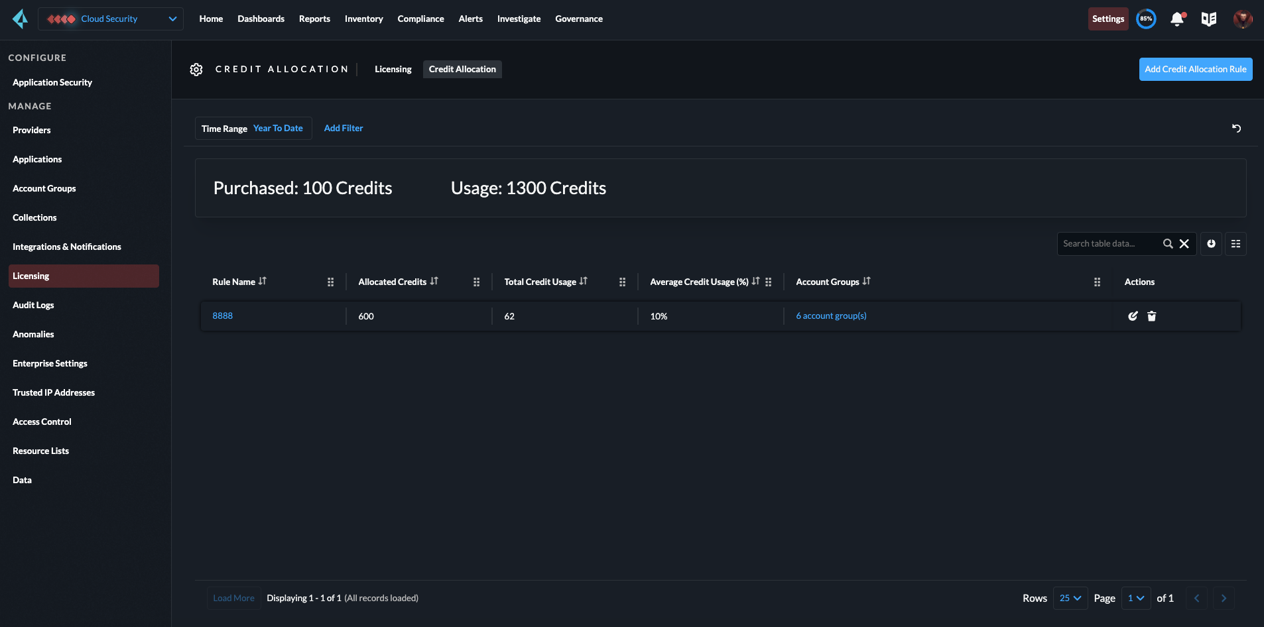The height and width of the screenshot is (627, 1264).
Task: Open the 6 account group(s) link
Action: point(831,315)
